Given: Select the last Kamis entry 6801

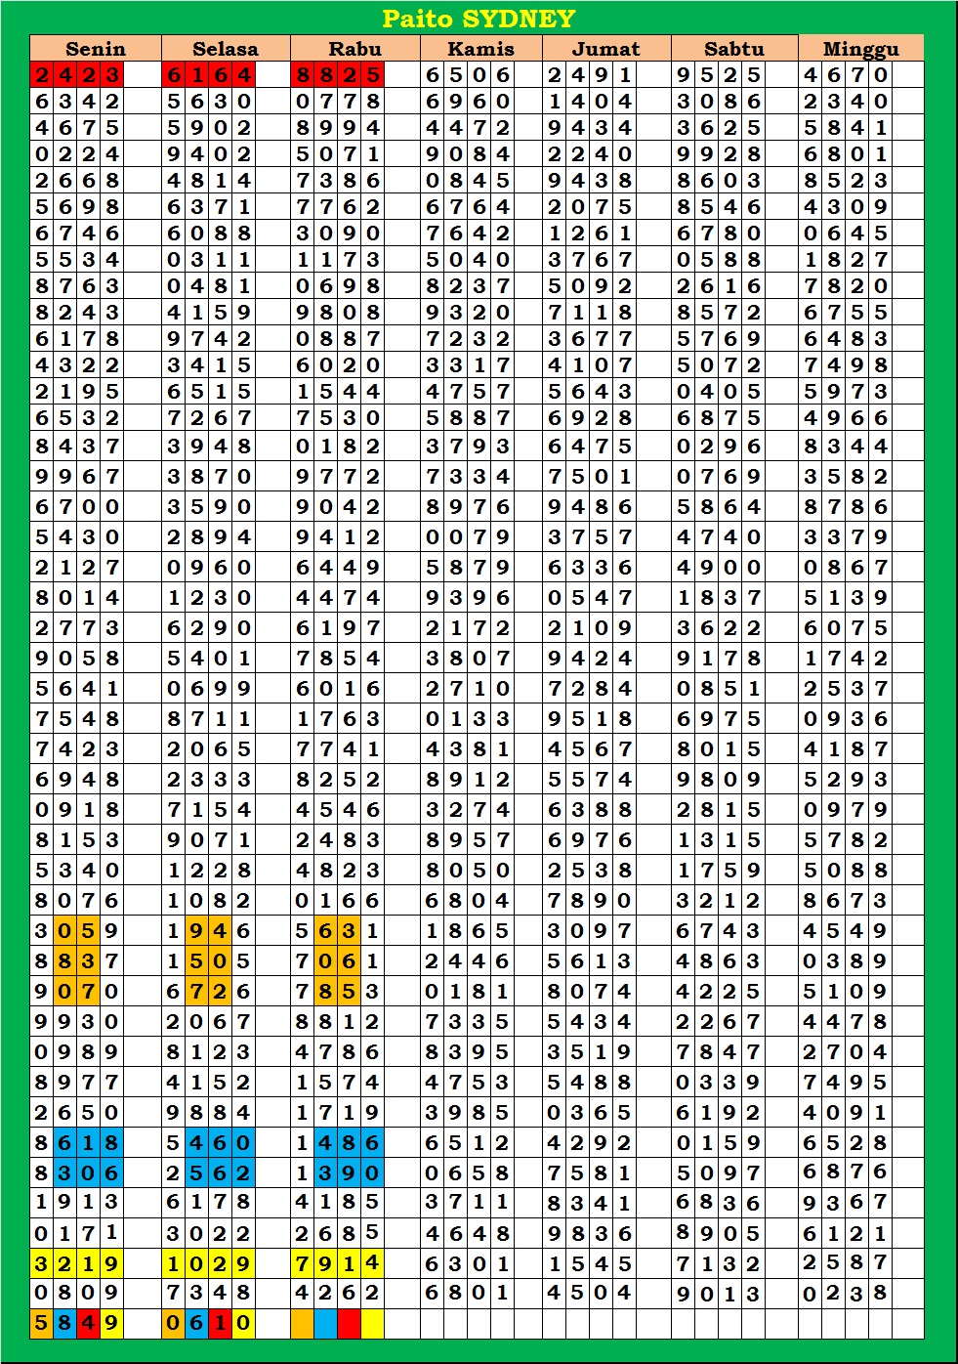Looking at the screenshot, I should point(467,1293).
